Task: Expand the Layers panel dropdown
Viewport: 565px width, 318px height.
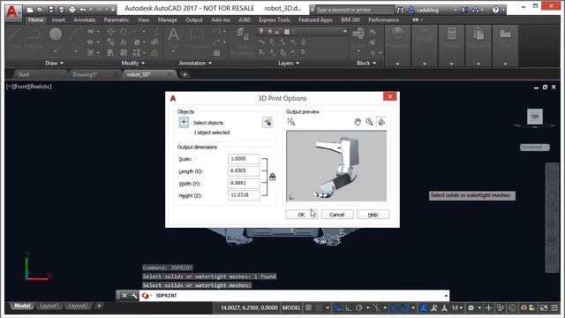Action: click(289, 63)
